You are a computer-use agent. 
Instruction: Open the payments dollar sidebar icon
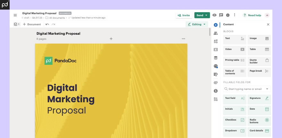click(216, 91)
